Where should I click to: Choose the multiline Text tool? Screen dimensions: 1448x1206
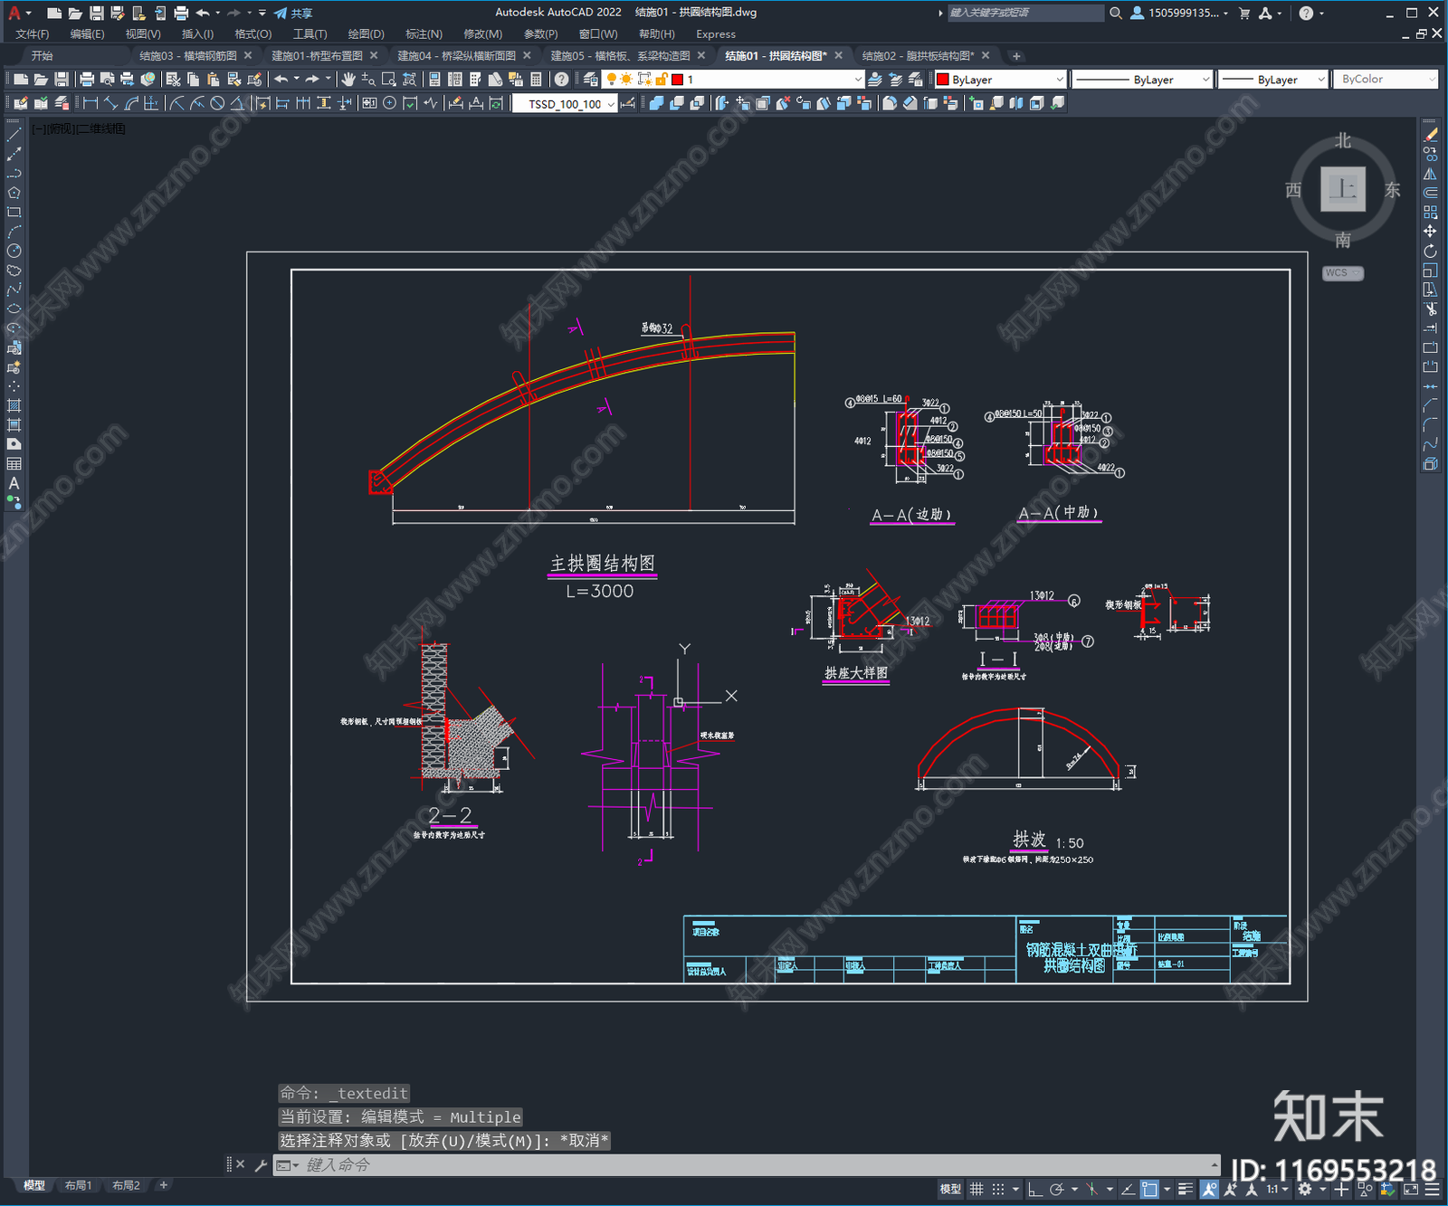14,483
